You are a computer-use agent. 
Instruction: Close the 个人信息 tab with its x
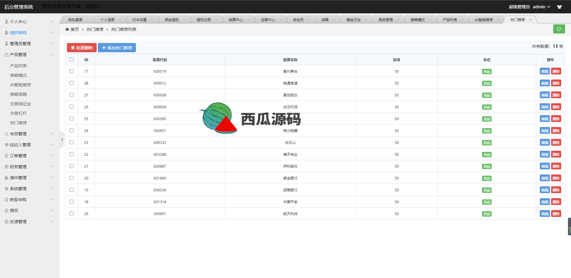[120, 20]
